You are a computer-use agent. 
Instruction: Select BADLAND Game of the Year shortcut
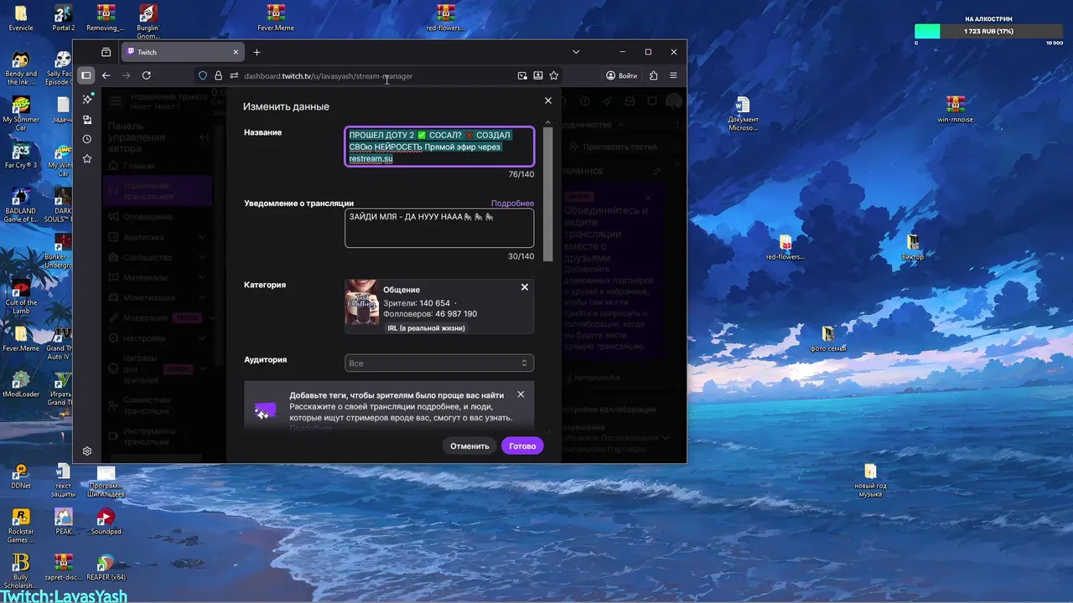coord(21,205)
